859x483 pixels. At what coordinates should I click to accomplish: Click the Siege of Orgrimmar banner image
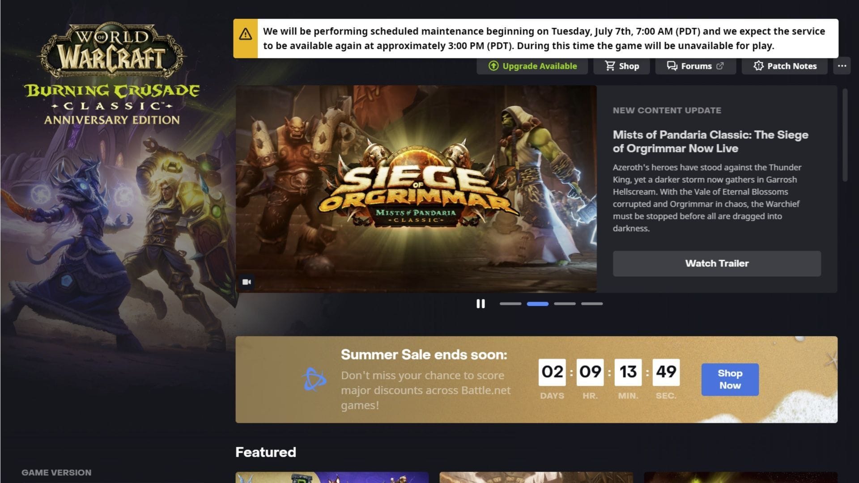(x=416, y=189)
